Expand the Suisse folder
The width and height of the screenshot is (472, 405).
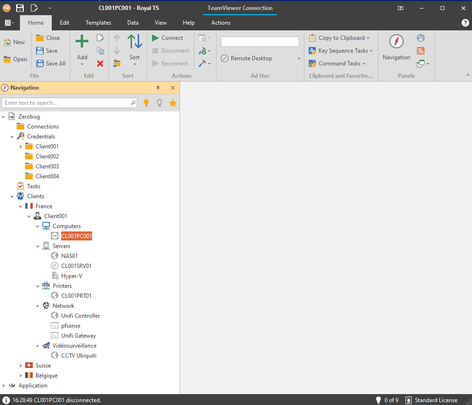point(20,366)
